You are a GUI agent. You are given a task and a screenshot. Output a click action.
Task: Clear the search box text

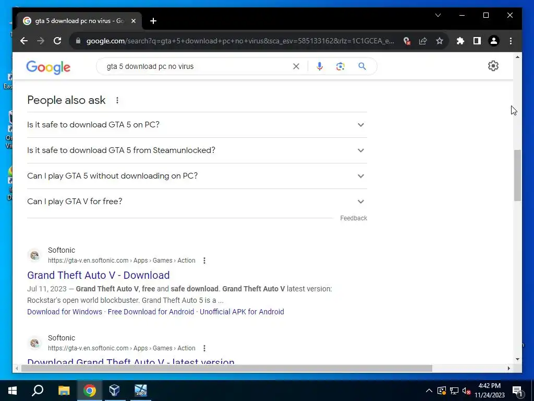pos(296,66)
